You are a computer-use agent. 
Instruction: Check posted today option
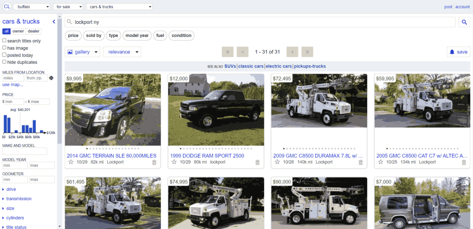(x=4, y=55)
